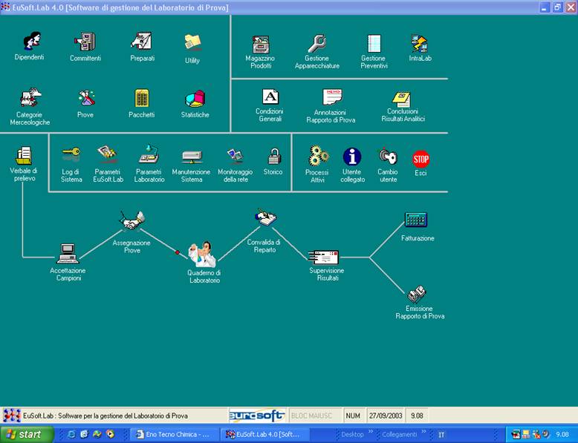578x443 pixels.
Task: Click the IT language indicator
Action: pyautogui.click(x=441, y=435)
